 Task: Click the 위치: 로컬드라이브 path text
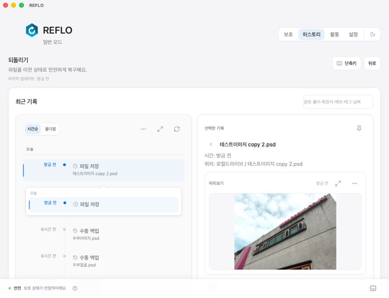(253, 164)
